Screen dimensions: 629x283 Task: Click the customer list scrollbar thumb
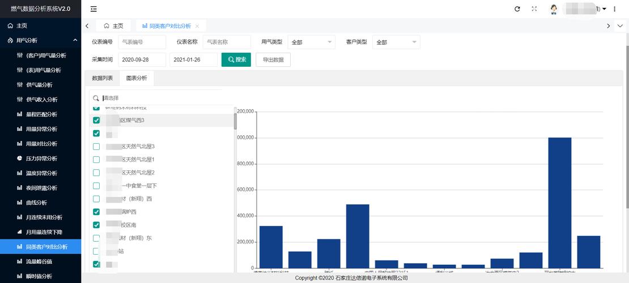pos(235,122)
